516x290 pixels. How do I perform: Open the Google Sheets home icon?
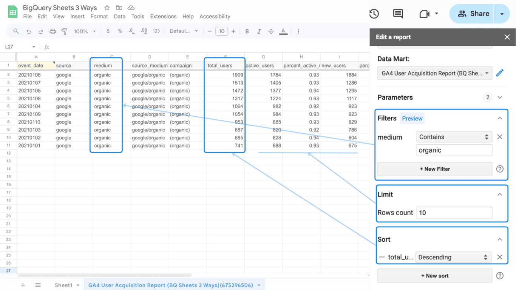[x=12, y=12]
